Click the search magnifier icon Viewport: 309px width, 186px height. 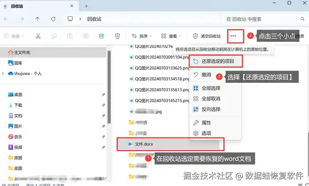pyautogui.click(x=302, y=19)
